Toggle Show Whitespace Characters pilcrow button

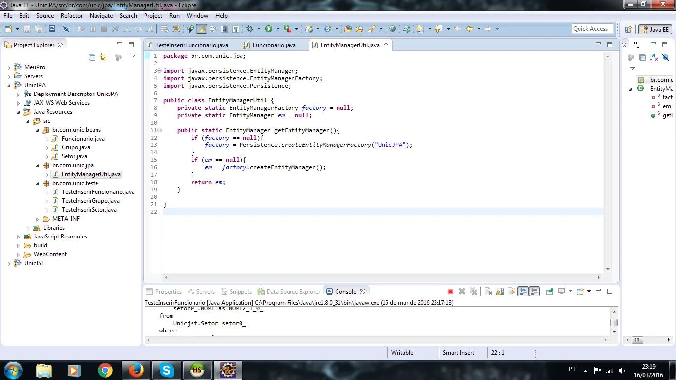(x=236, y=29)
